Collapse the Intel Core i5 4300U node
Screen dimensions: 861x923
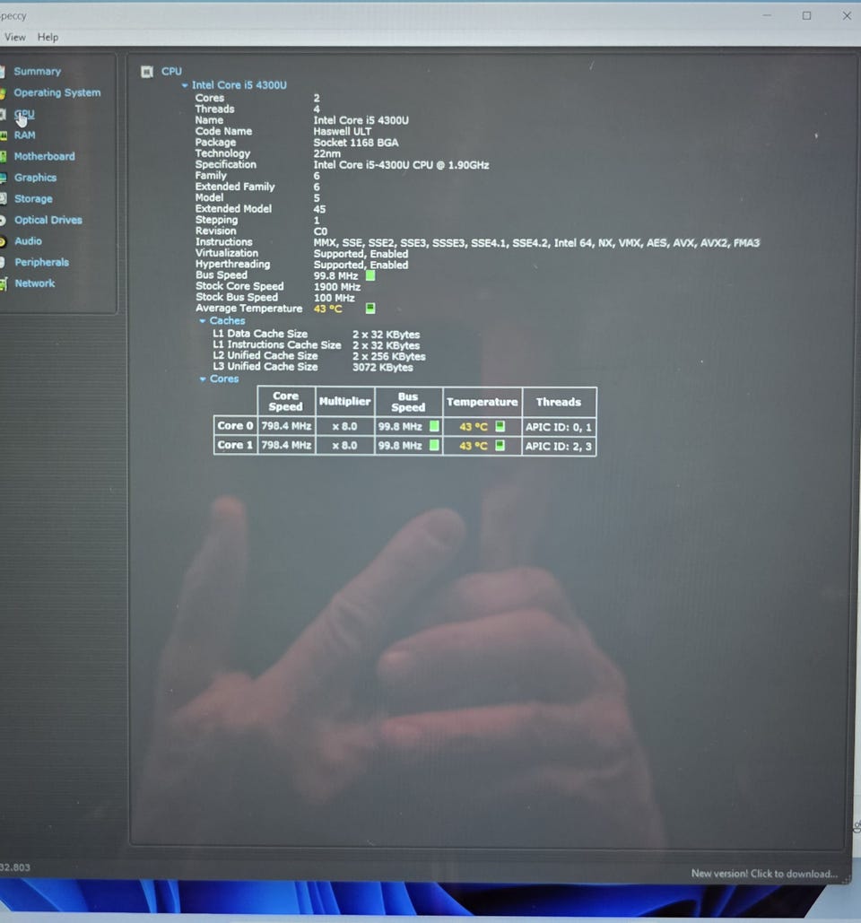[x=185, y=85]
